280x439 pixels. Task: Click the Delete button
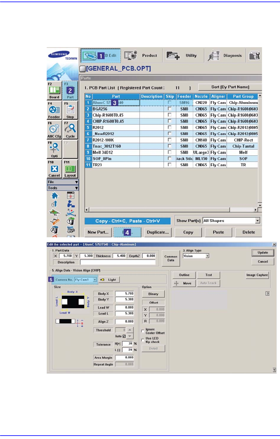click(x=249, y=232)
